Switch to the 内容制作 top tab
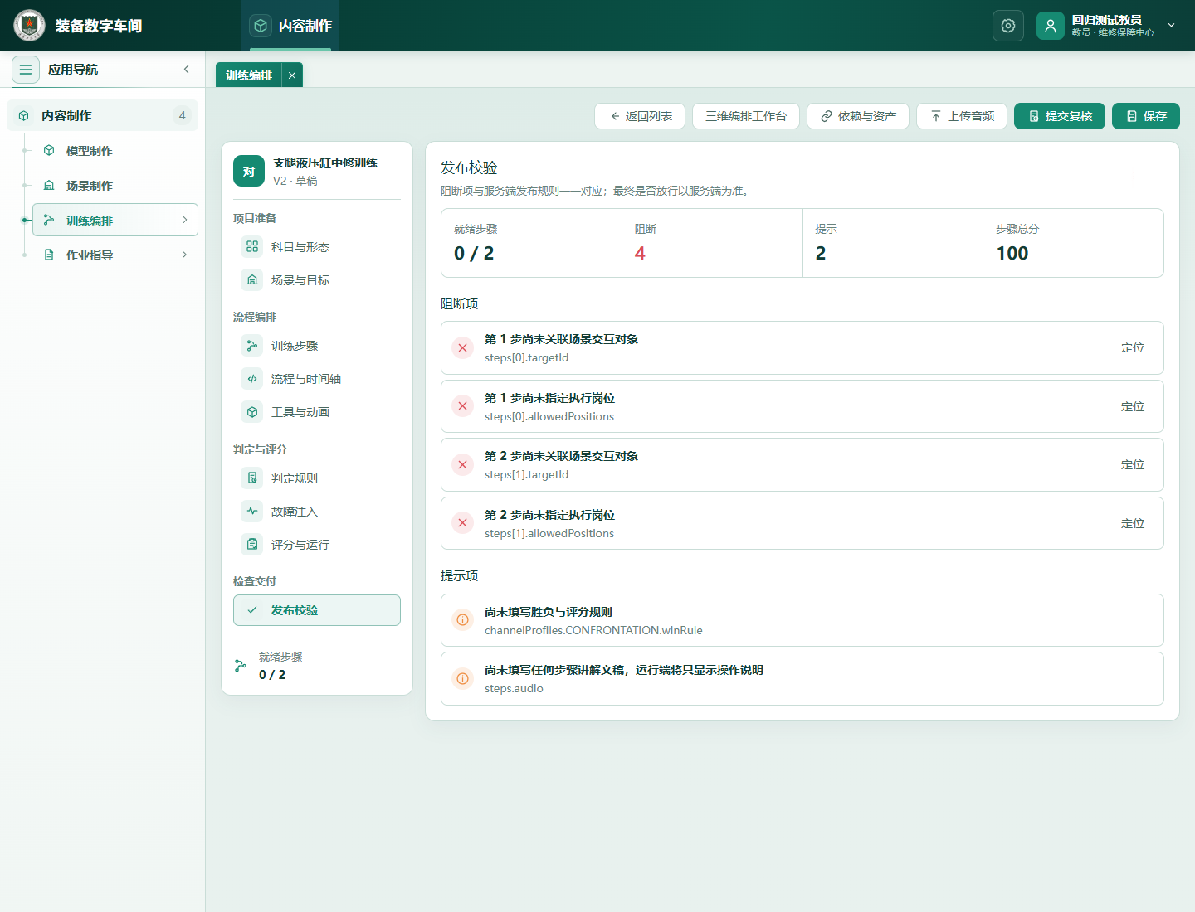The width and height of the screenshot is (1195, 912). 290,26
